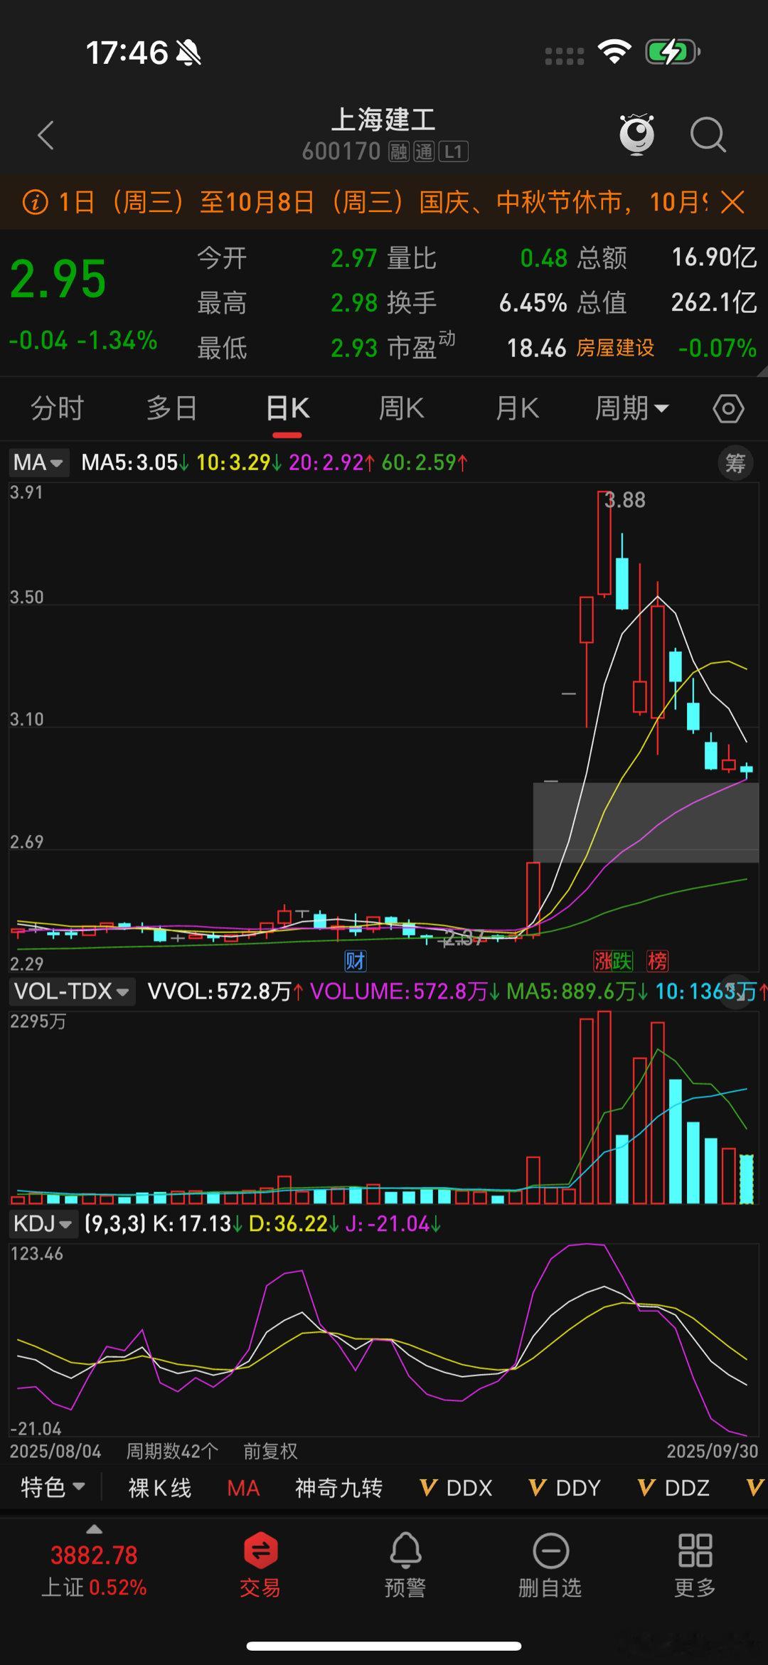
Task: Tap the 上证 index value 3882.78
Action: 94,1555
